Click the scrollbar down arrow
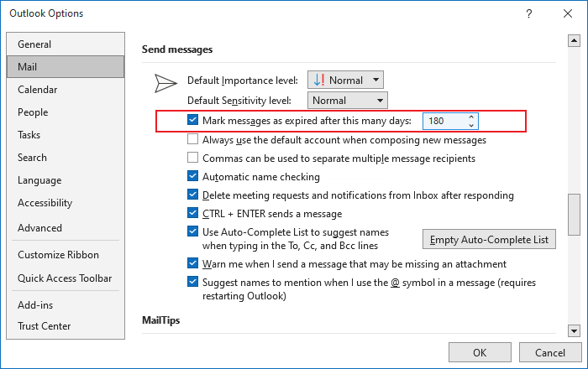Viewport: 588px width, 369px height. tap(574, 330)
